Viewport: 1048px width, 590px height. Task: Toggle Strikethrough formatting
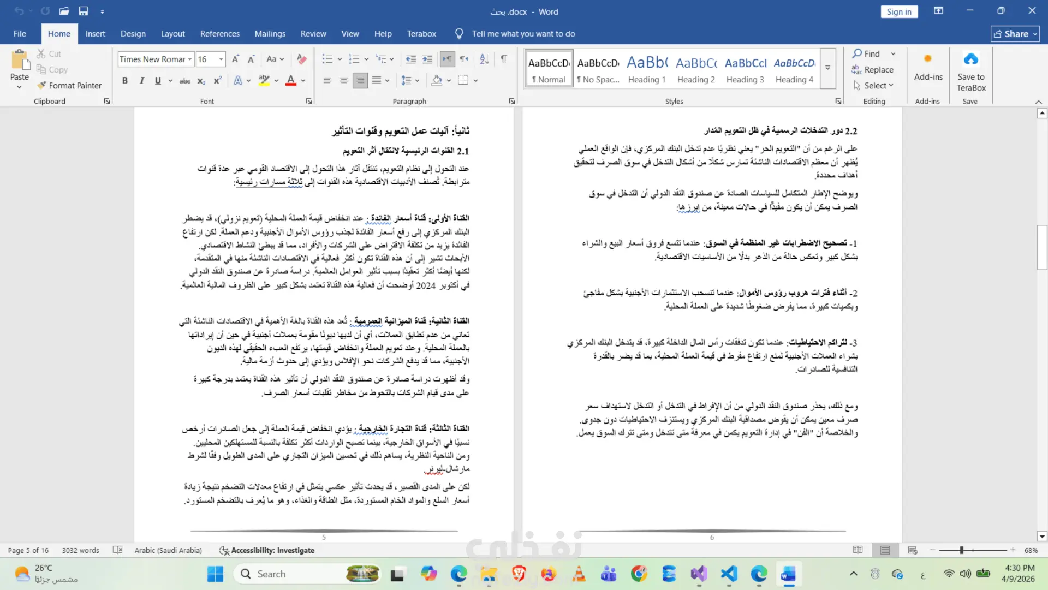click(185, 80)
